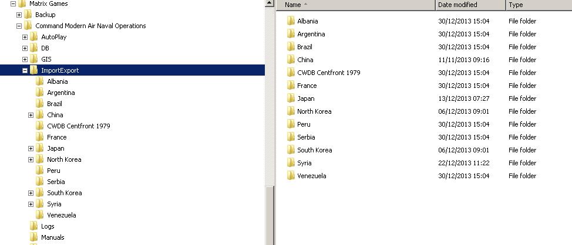Expand South Korea in the tree
572x245 pixels.
click(x=31, y=193)
